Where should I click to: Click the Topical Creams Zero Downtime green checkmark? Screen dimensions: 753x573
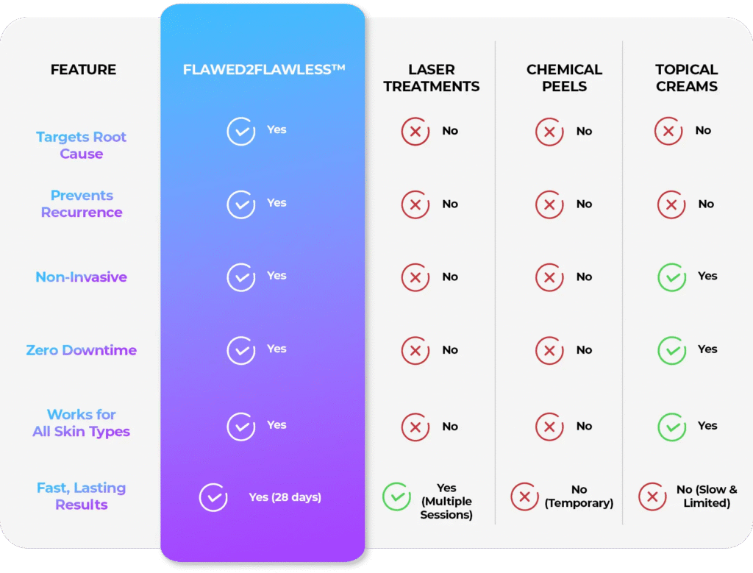pyautogui.click(x=672, y=350)
